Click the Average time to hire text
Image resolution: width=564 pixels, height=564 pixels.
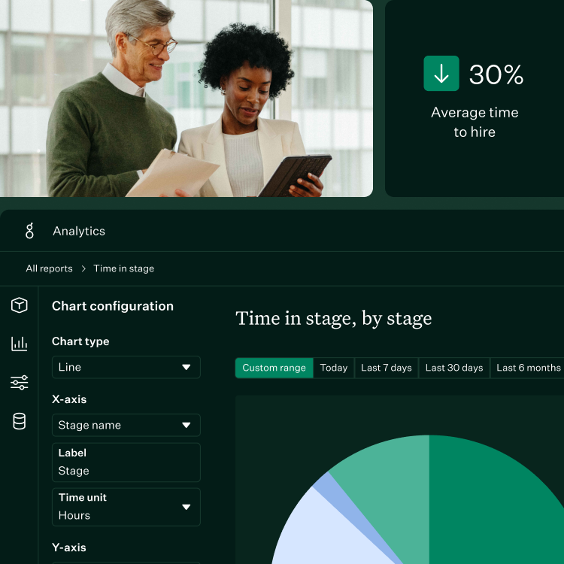coord(475,123)
